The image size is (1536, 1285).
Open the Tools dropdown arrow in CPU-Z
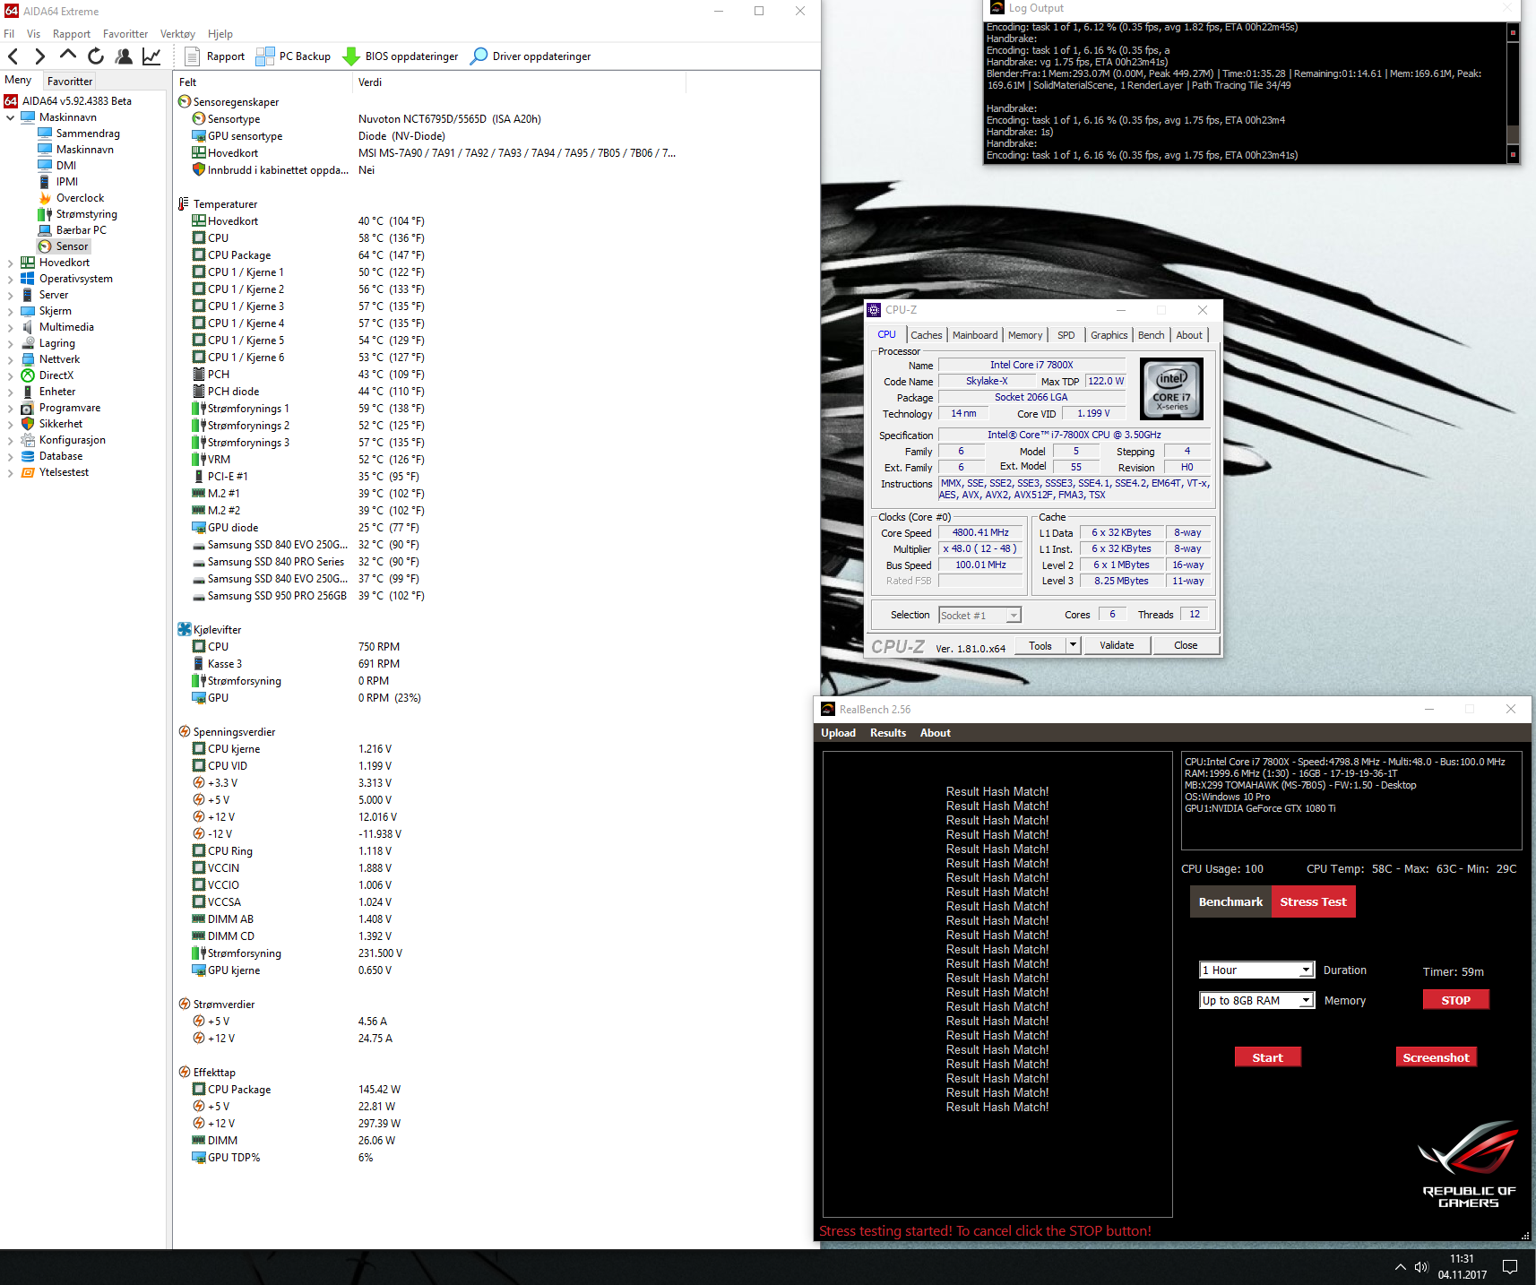(1073, 645)
